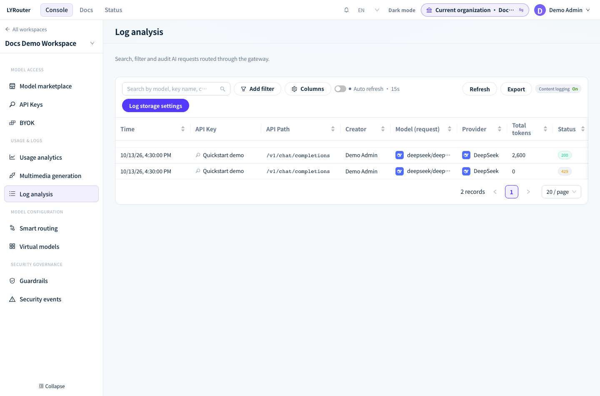Open the Status tab
The width and height of the screenshot is (600, 396).
[x=113, y=10]
